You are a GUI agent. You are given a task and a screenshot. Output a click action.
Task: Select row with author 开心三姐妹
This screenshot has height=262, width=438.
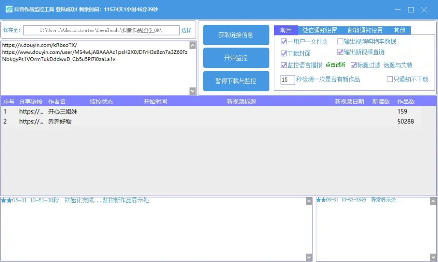219,111
